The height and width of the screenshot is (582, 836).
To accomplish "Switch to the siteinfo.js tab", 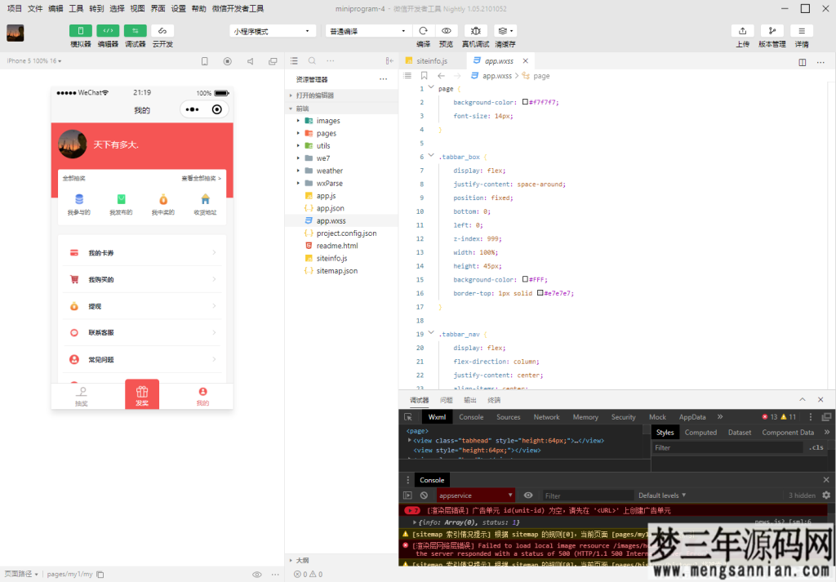I will click(x=431, y=61).
